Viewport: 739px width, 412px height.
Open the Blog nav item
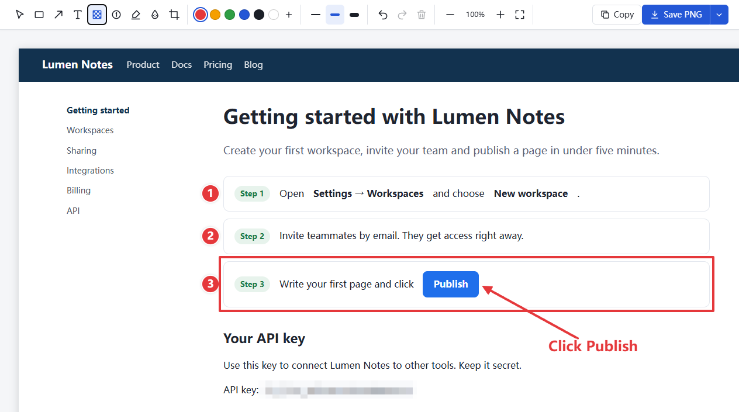coord(253,65)
